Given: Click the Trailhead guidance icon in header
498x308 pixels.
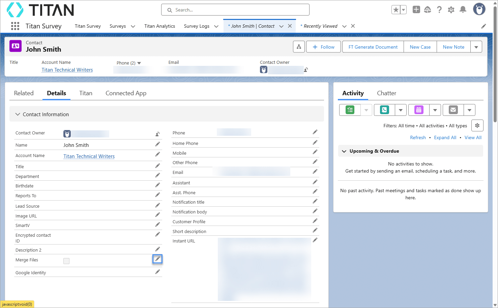Looking at the screenshot, I should (x=428, y=9).
